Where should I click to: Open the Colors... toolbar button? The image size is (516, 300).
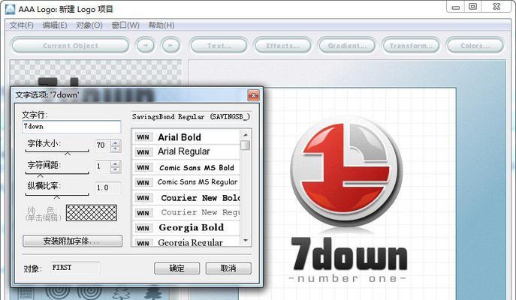point(475,46)
